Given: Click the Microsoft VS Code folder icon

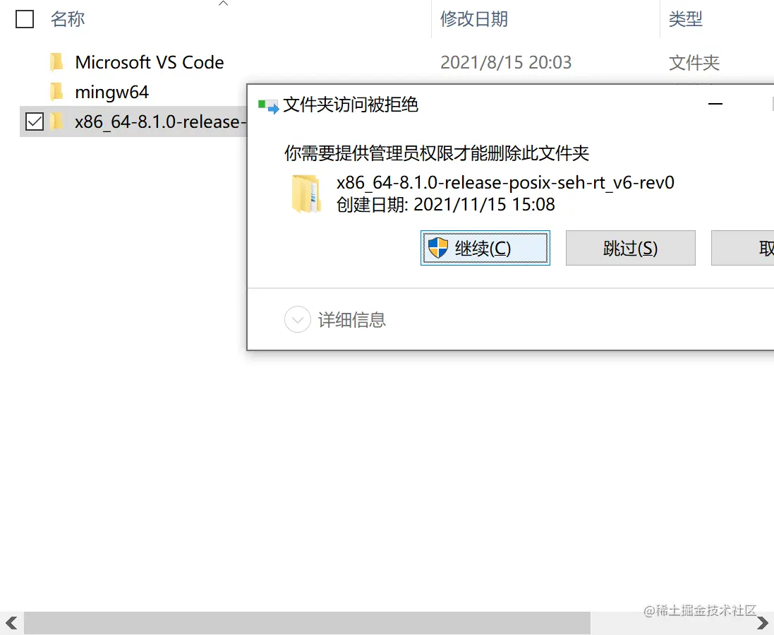Looking at the screenshot, I should coord(56,61).
